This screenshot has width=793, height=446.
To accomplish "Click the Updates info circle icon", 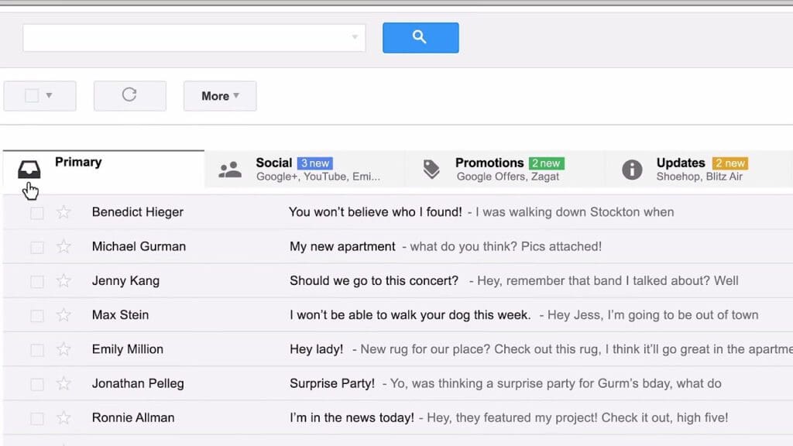I will 631,169.
